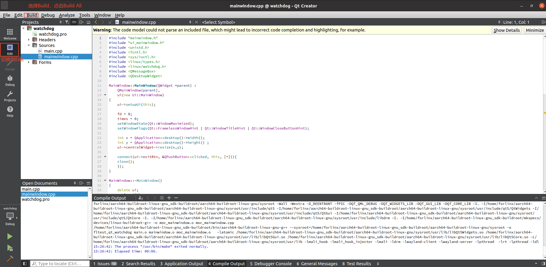Viewport: 546px width, 267px height.
Task: Open the Welcome mode
Action: click(10, 34)
